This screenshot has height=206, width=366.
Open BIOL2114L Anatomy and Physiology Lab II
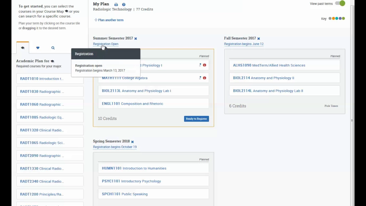[x=285, y=91]
